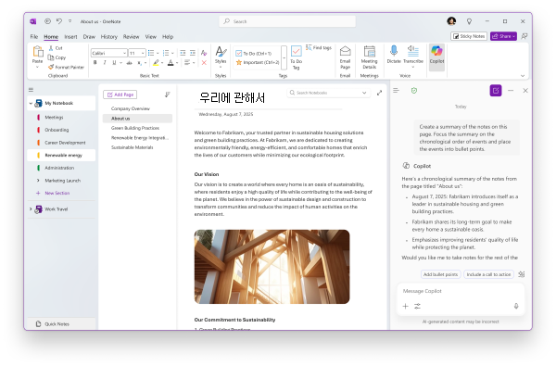Toggle bold formatting
This screenshot has width=556, height=366.
pos(95,62)
